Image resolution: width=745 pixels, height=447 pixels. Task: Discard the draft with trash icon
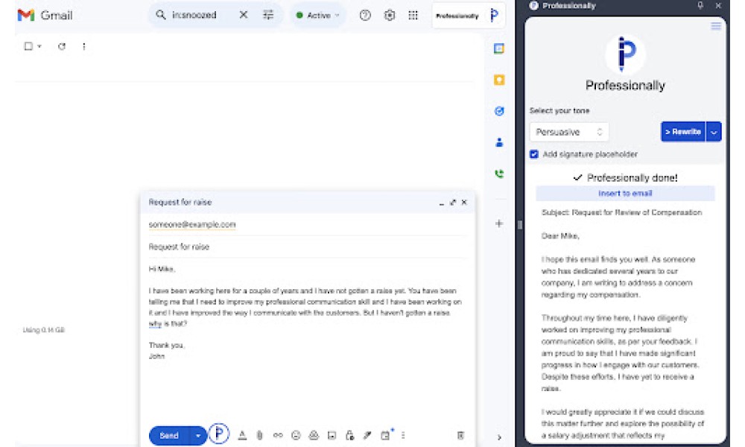[460, 435]
